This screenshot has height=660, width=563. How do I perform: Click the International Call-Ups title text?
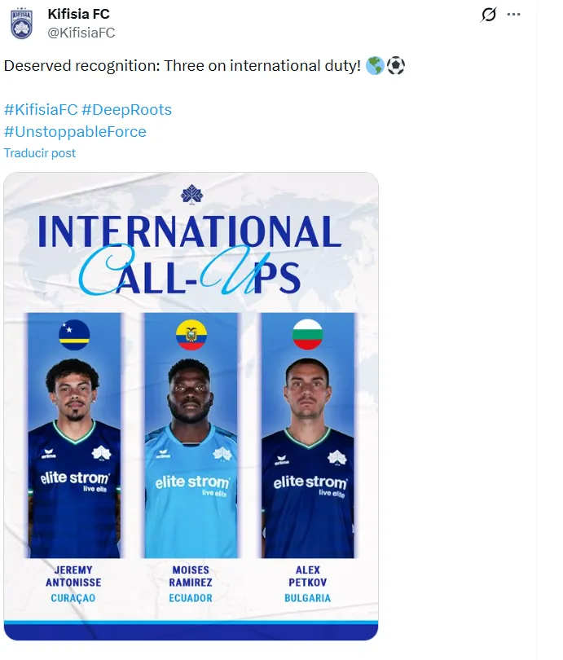point(193,253)
